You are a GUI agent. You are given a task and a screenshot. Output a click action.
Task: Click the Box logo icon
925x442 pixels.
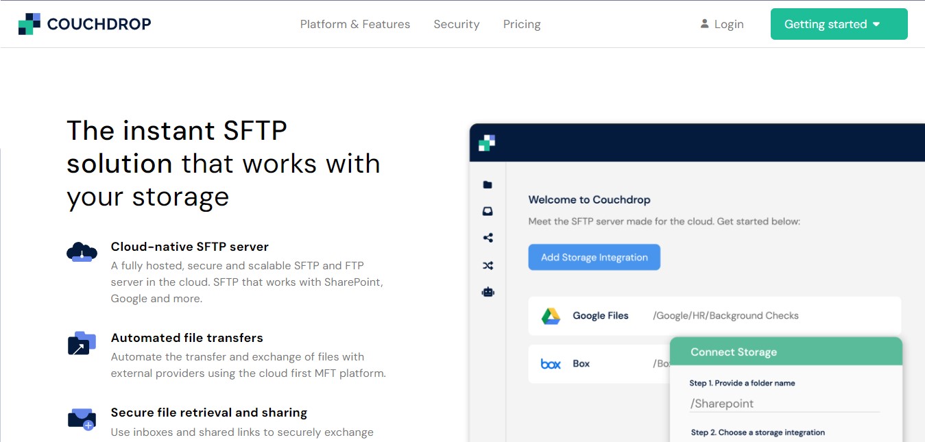551,364
